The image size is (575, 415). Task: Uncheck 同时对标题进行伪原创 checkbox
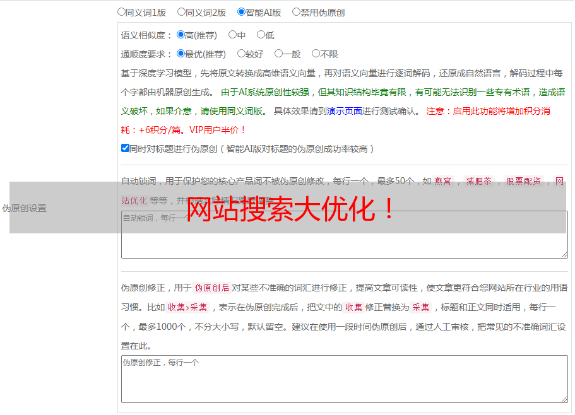(x=125, y=148)
